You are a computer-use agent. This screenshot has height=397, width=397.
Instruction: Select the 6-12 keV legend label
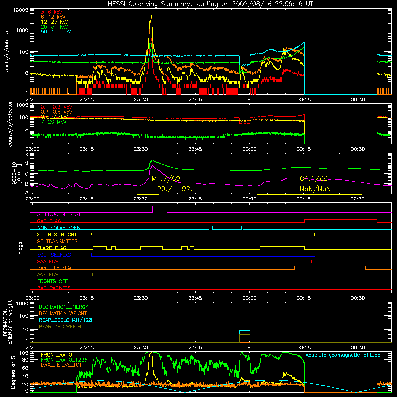pos(53,17)
